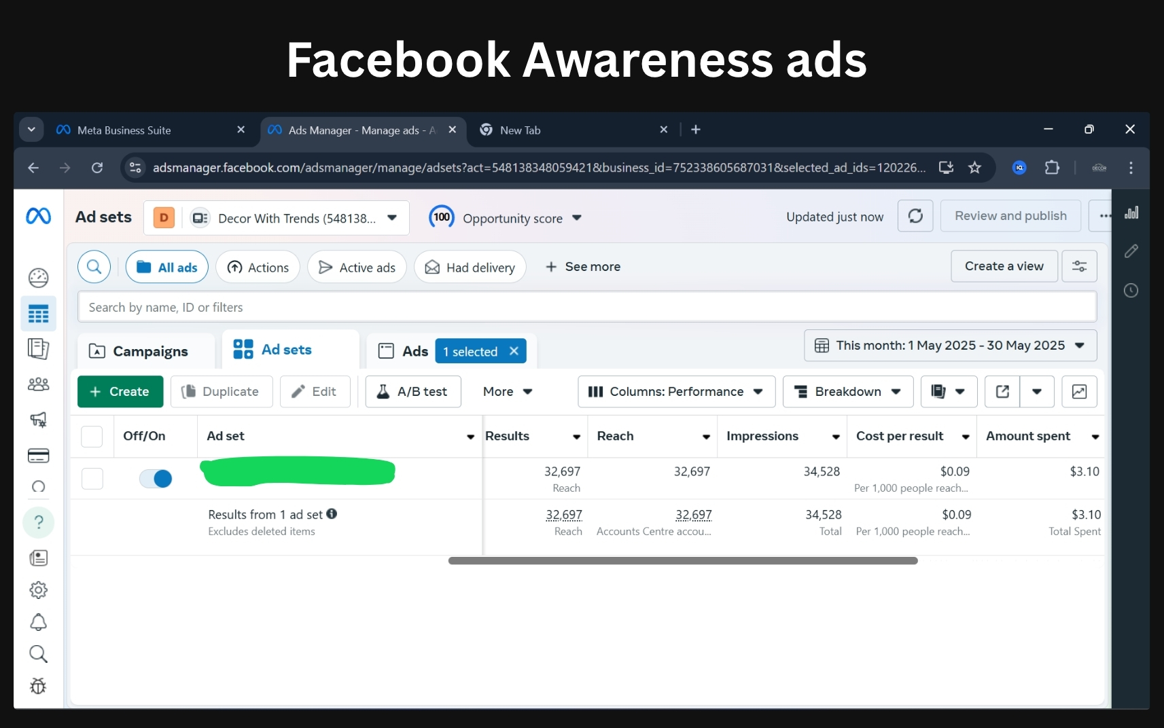Start an A/B test
Image resolution: width=1164 pixels, height=728 pixels.
point(413,392)
